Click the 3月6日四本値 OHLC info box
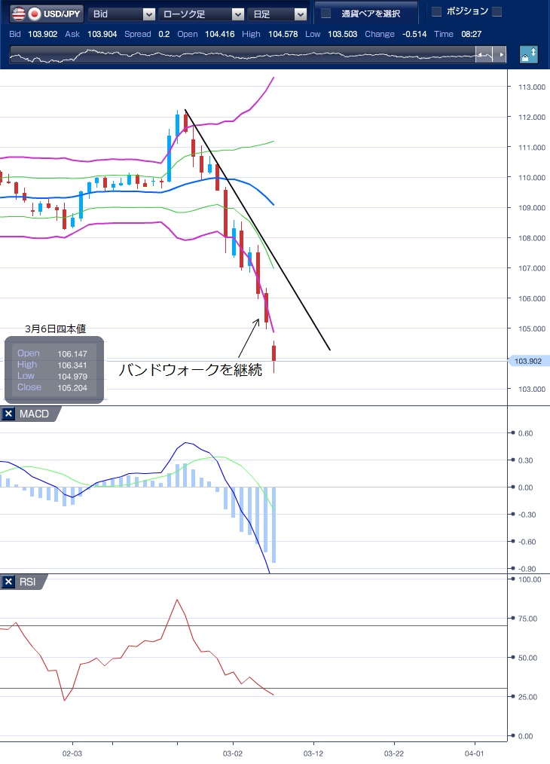 [53, 370]
